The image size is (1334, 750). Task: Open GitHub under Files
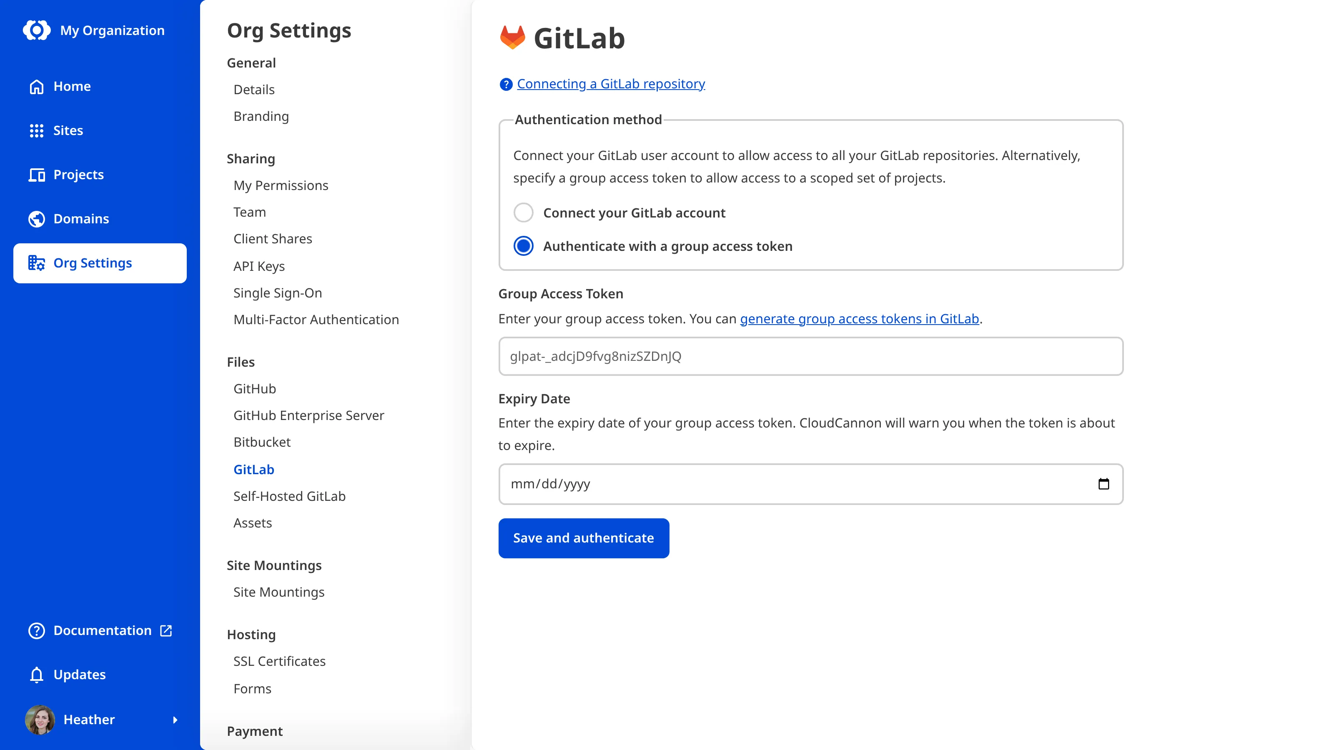point(255,389)
